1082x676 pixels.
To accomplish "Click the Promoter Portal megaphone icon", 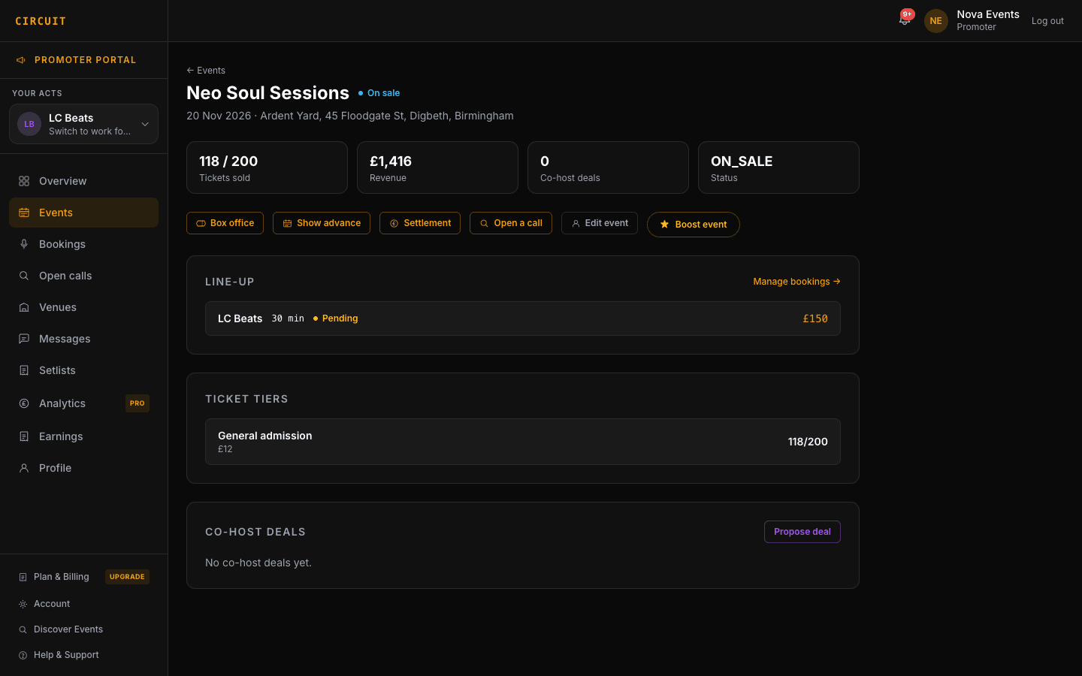I will coord(21,60).
